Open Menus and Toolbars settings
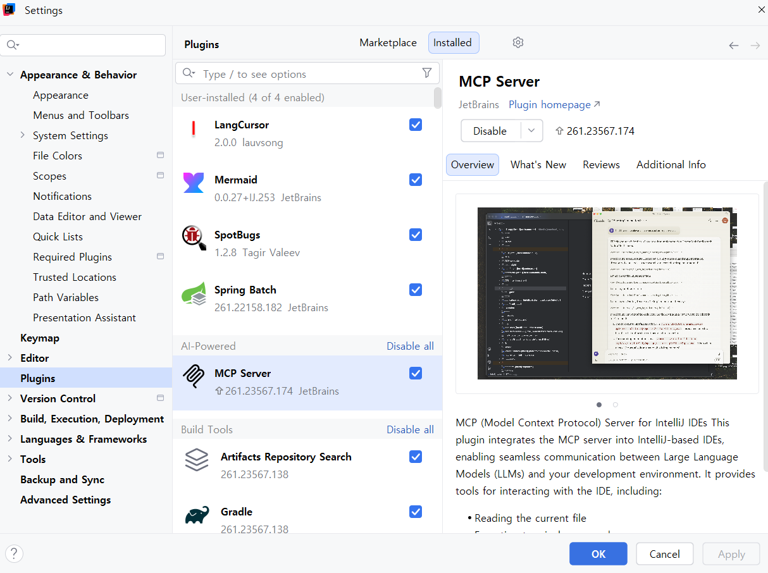The height and width of the screenshot is (573, 768). 81,115
